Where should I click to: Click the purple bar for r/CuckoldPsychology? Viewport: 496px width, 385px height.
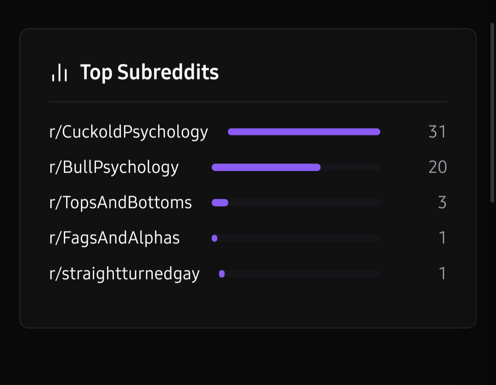tap(304, 132)
